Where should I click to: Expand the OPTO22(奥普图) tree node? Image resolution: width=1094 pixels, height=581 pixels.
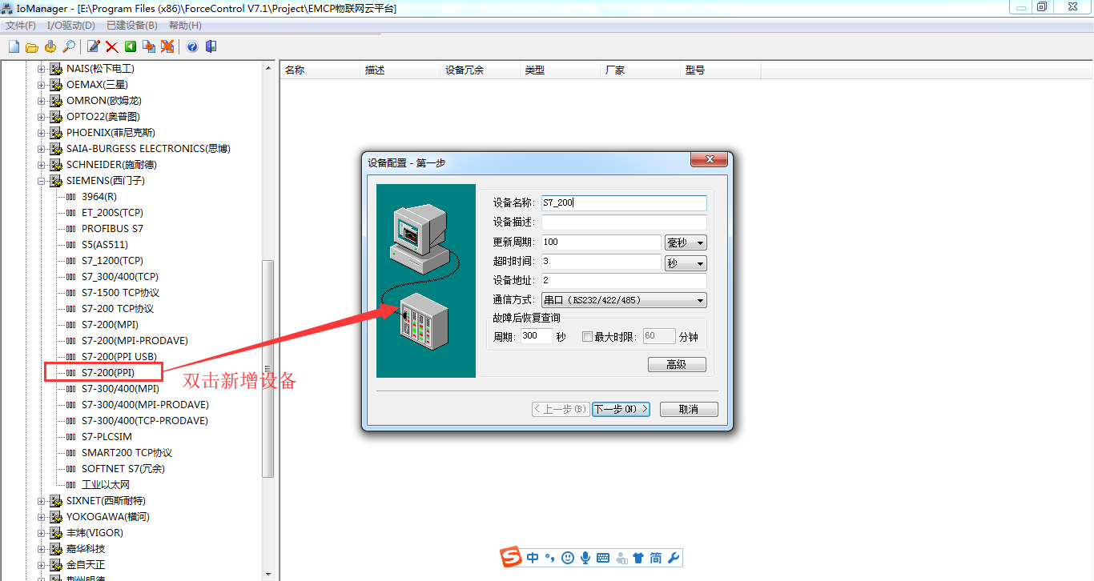pyautogui.click(x=42, y=117)
